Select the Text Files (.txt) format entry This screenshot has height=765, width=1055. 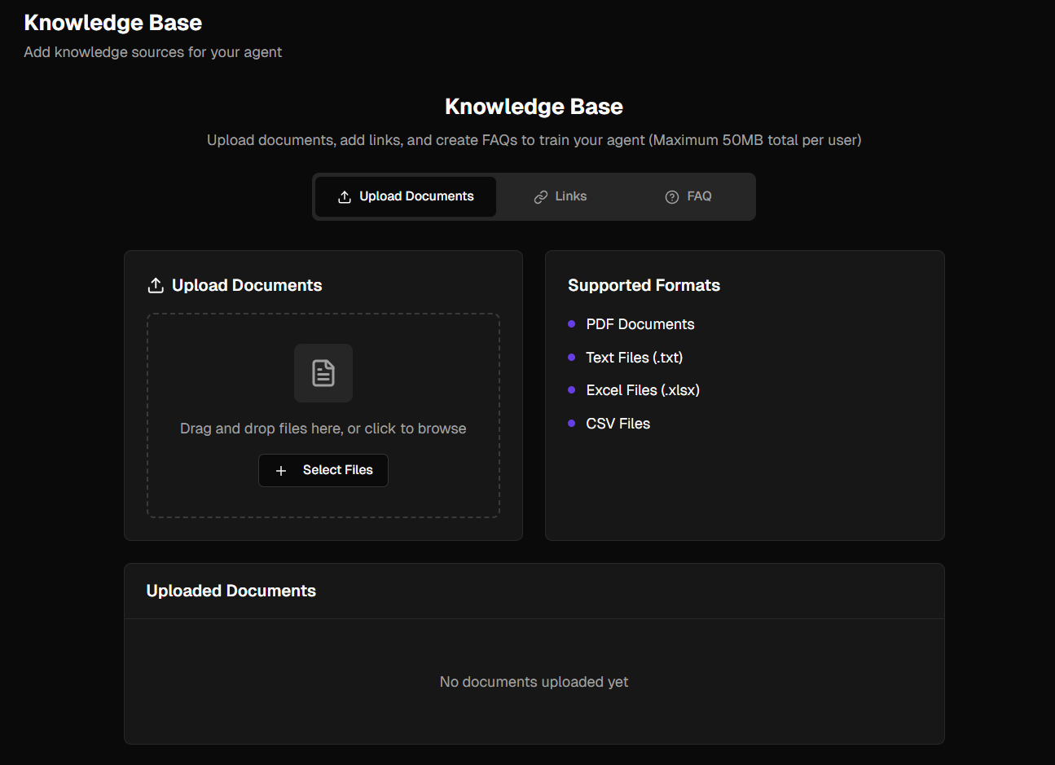[634, 357]
